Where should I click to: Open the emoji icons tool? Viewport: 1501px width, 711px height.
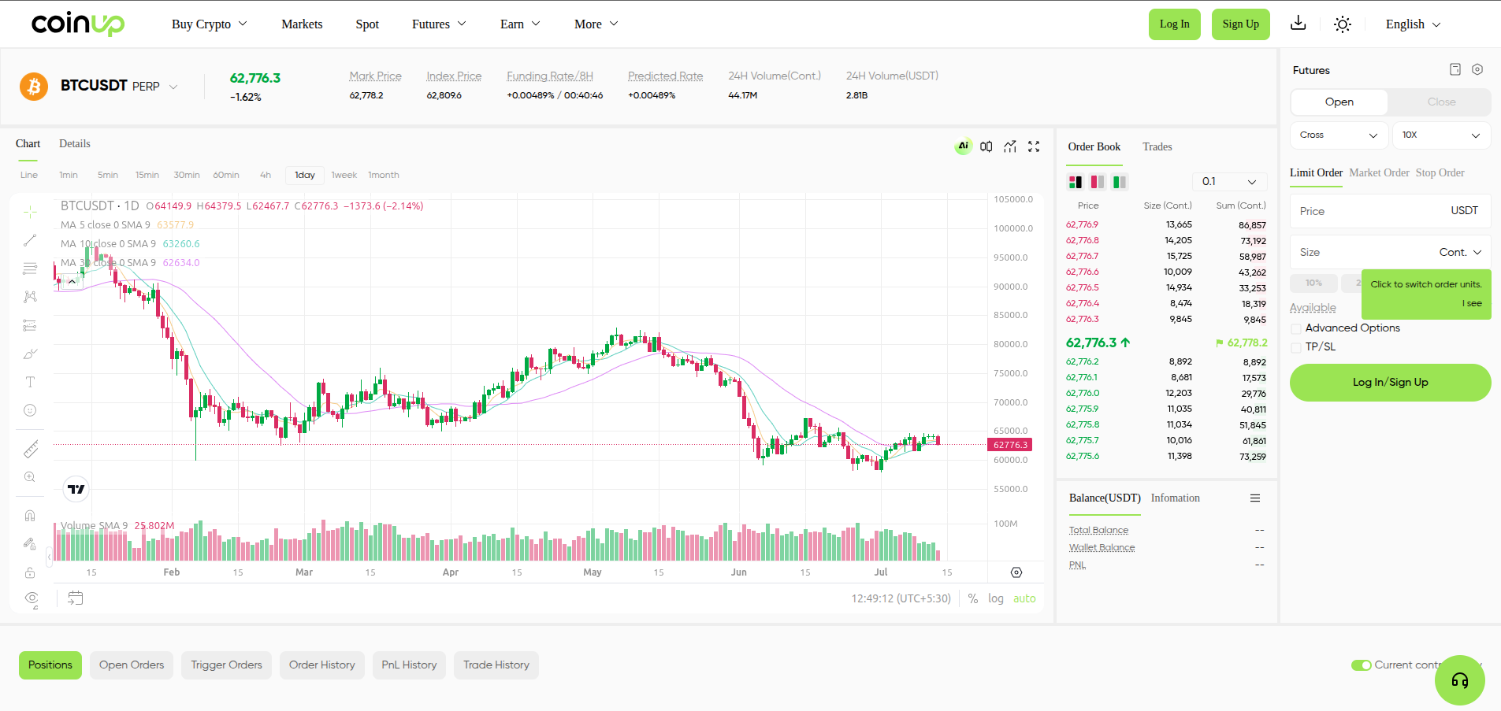pos(30,410)
